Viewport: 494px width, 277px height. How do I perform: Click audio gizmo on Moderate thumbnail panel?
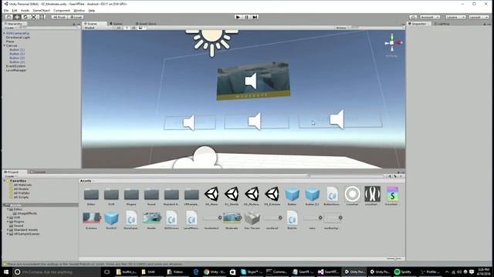(252, 81)
